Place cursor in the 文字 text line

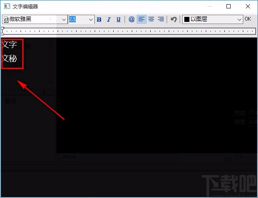click(x=10, y=45)
